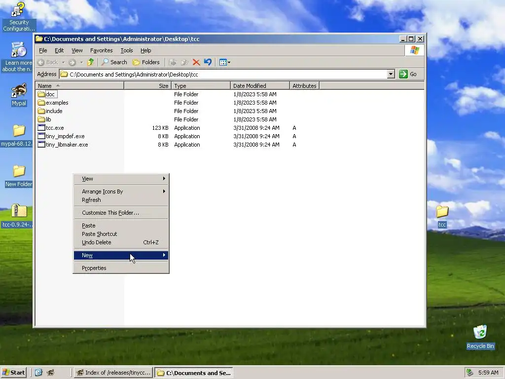Sort by the Name column header

[x=79, y=86]
